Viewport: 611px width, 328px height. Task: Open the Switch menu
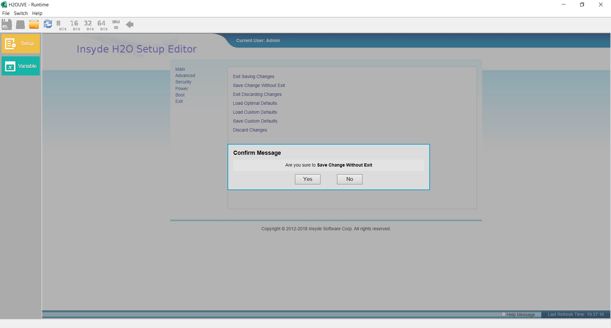tap(21, 13)
